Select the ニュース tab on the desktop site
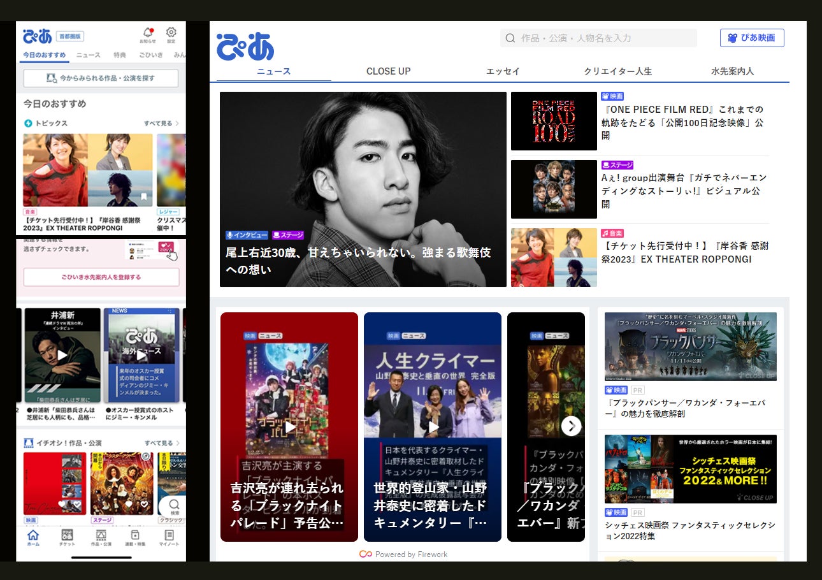822x580 pixels. click(x=274, y=71)
